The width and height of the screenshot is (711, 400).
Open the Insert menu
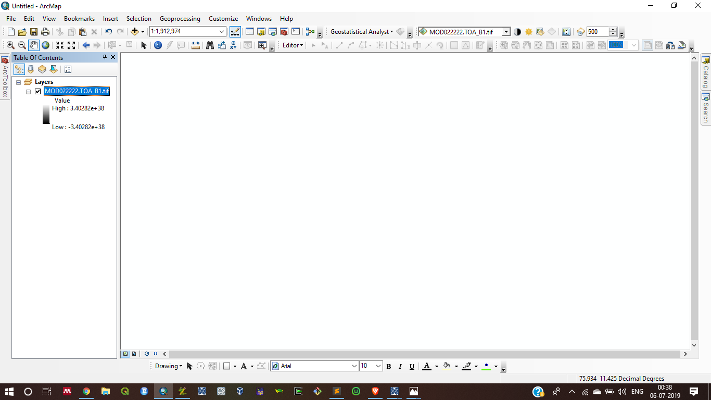point(110,19)
